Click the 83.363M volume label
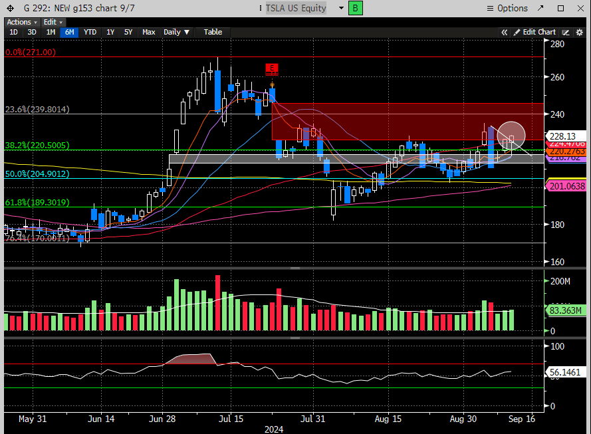This screenshot has width=591, height=434. [565, 310]
